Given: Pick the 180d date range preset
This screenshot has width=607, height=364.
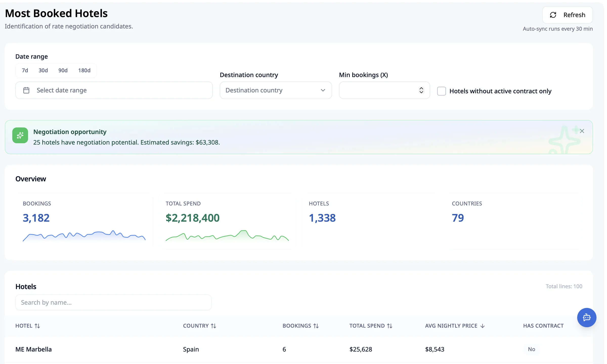Looking at the screenshot, I should [x=84, y=70].
